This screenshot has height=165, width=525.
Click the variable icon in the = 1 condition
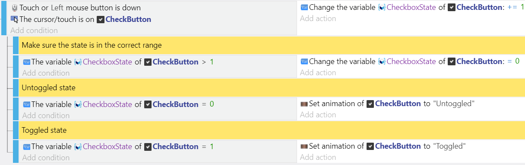point(26,147)
